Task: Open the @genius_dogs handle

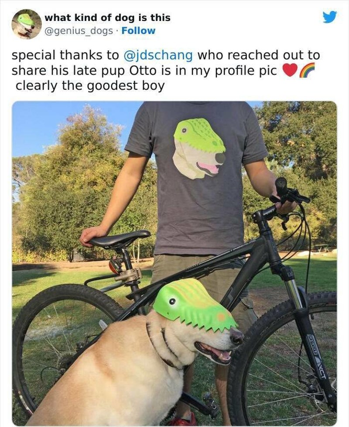Action: click(x=79, y=31)
